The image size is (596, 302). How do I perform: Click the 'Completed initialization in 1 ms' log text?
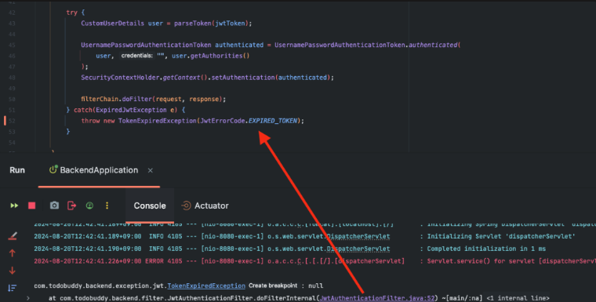(486, 249)
